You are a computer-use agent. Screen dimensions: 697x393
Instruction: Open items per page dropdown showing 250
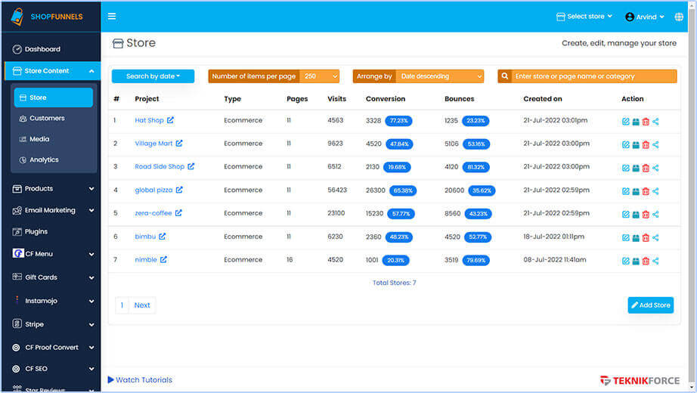[319, 76]
